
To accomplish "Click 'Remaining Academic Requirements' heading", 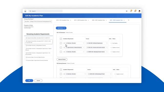I will (38, 34).
